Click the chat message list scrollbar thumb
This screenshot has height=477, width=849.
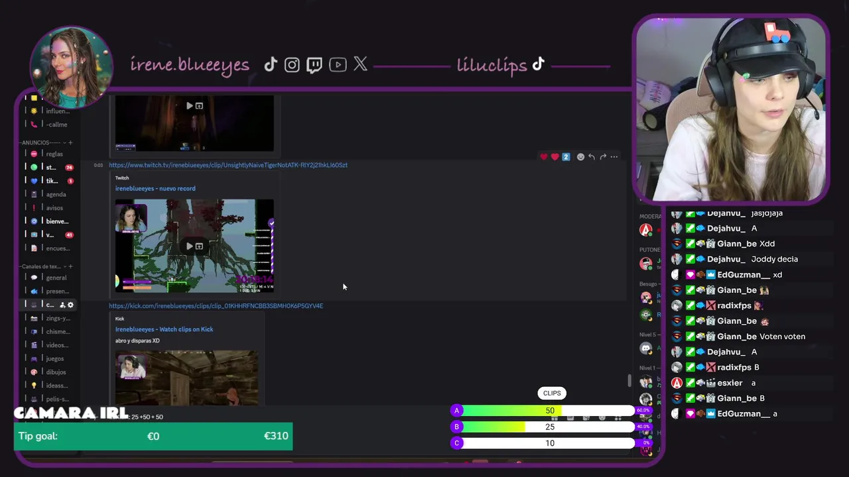[x=629, y=380]
